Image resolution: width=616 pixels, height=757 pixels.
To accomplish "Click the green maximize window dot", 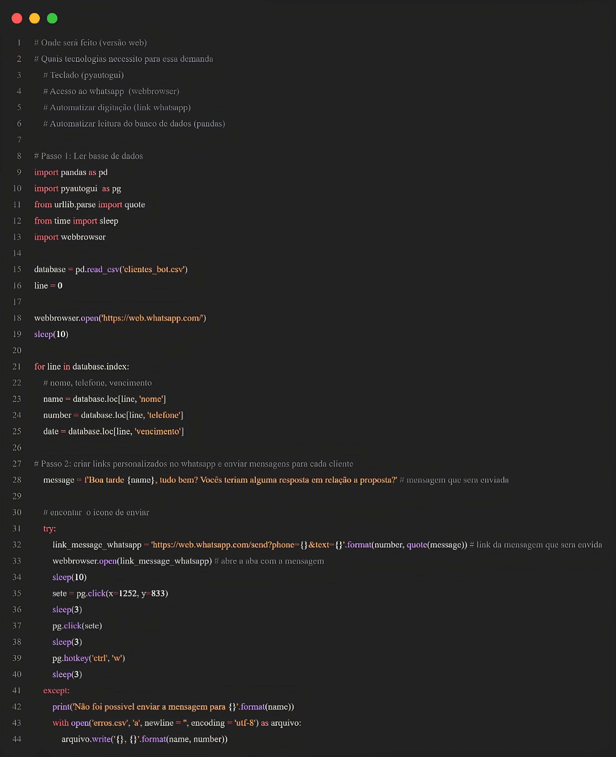I will pyautogui.click(x=52, y=18).
